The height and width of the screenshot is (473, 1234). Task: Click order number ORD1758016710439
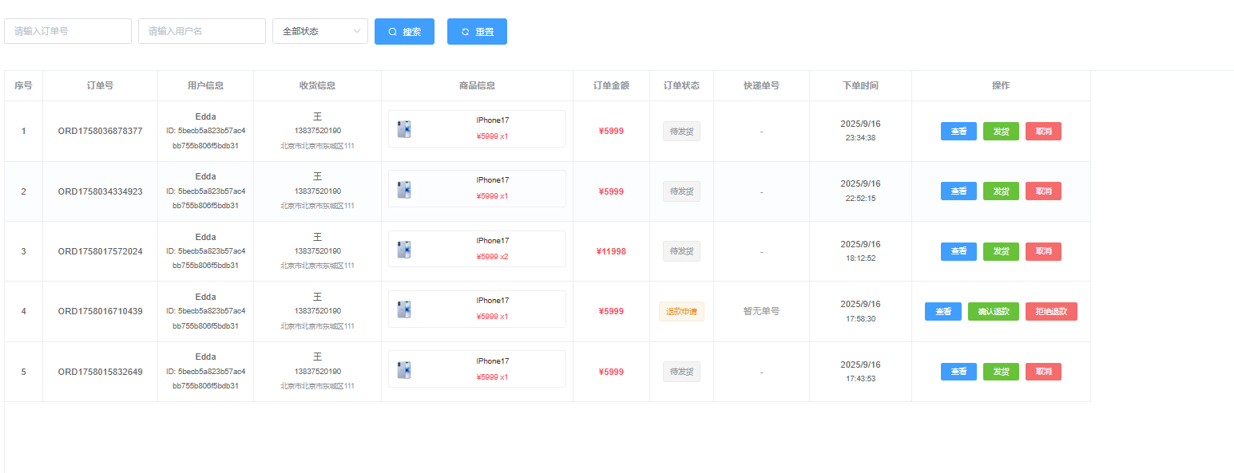[100, 311]
